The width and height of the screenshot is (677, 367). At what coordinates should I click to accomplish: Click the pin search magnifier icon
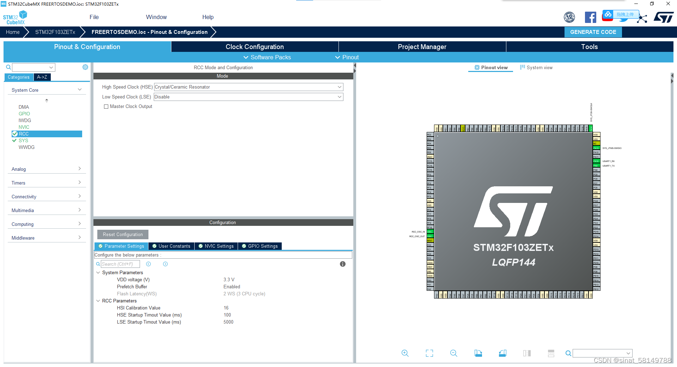pos(568,353)
